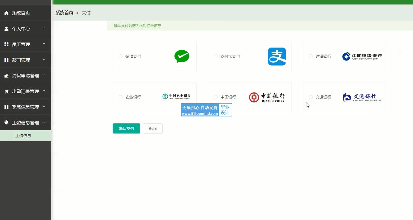Click the home icon beside 系统首页
This screenshot has height=220, width=413.
6,13
